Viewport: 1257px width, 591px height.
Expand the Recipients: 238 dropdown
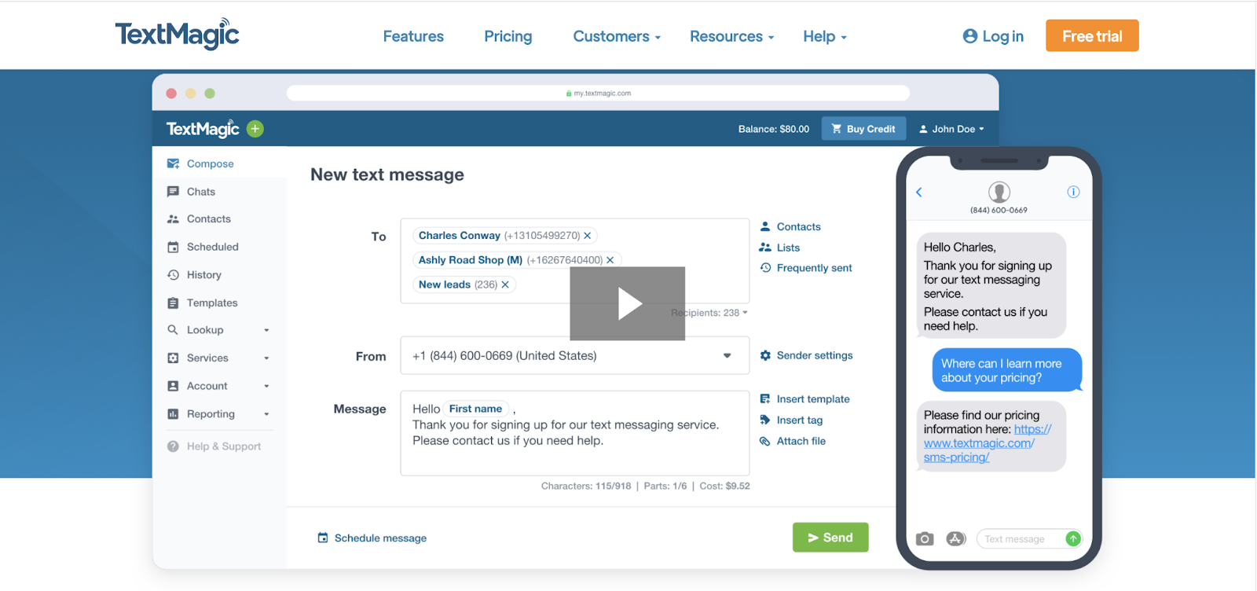[709, 313]
